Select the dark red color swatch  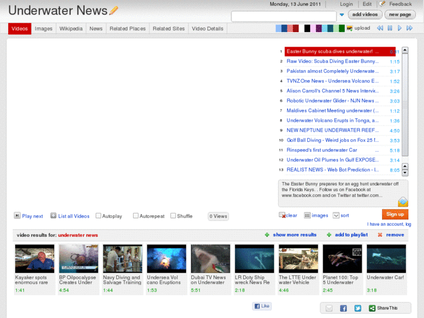click(296, 28)
